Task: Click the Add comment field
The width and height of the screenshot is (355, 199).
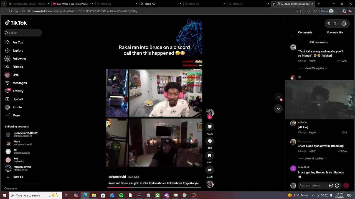Action: click(312, 185)
